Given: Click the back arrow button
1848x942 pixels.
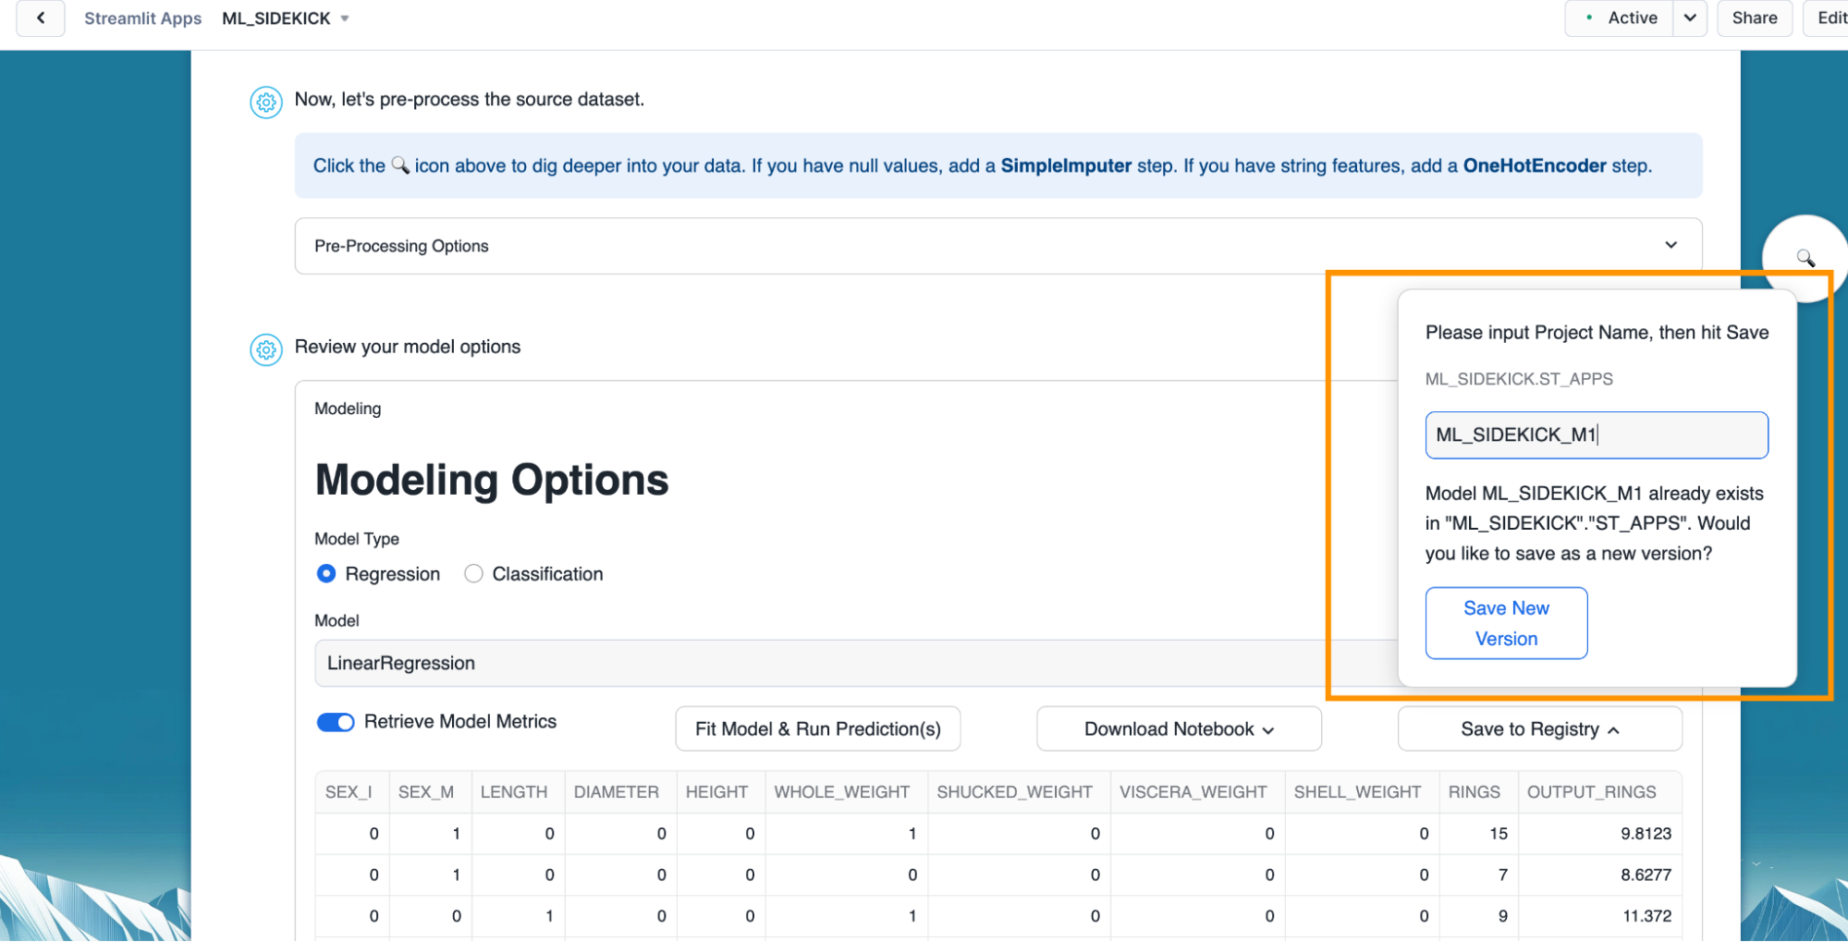Looking at the screenshot, I should pyautogui.click(x=41, y=18).
